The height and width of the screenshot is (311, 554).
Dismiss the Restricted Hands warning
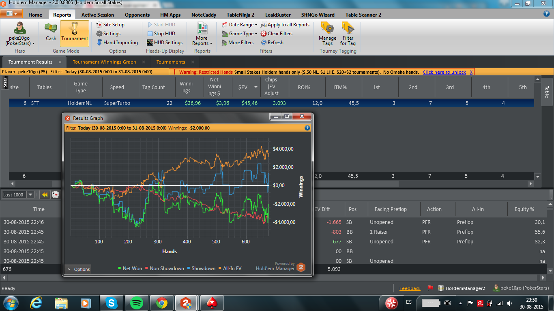tap(471, 72)
